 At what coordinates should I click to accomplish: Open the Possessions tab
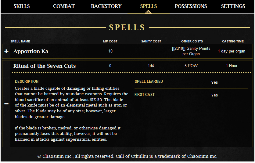pos(191,6)
